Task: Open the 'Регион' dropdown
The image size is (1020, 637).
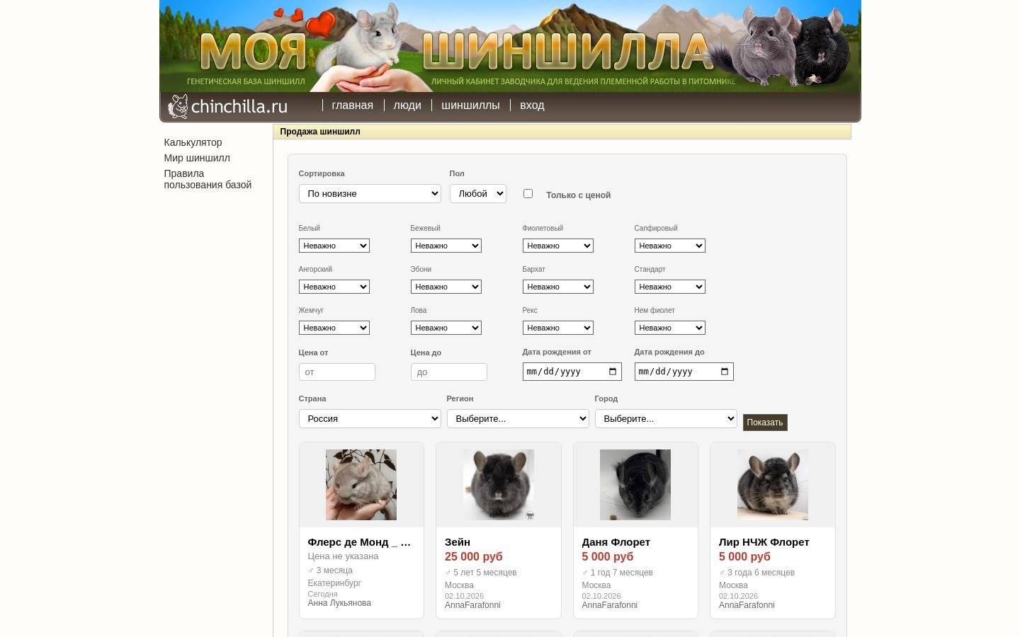Action: [x=518, y=418]
